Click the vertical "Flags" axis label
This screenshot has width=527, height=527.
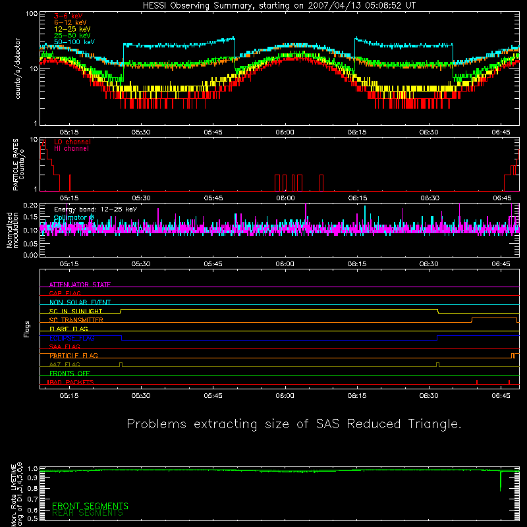point(26,329)
